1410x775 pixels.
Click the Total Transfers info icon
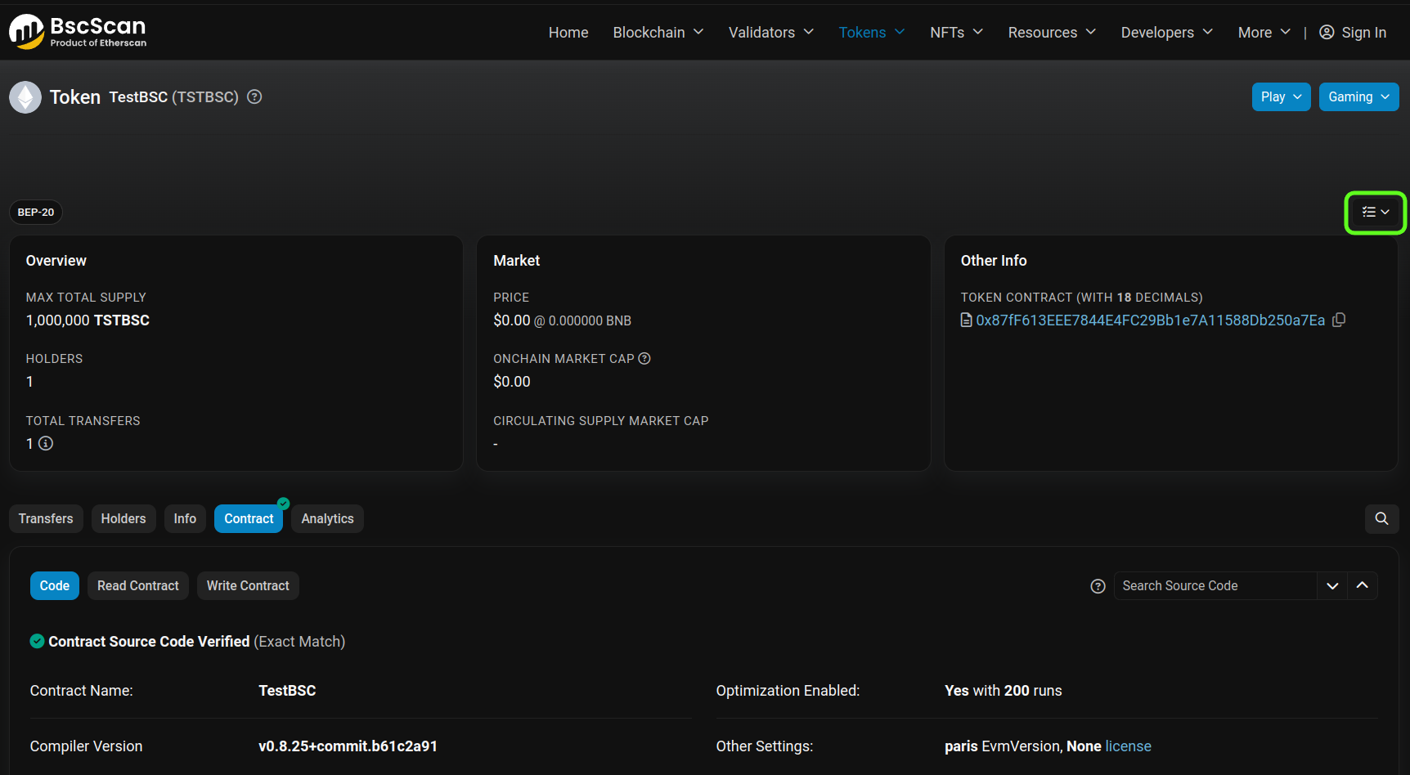[x=46, y=444]
